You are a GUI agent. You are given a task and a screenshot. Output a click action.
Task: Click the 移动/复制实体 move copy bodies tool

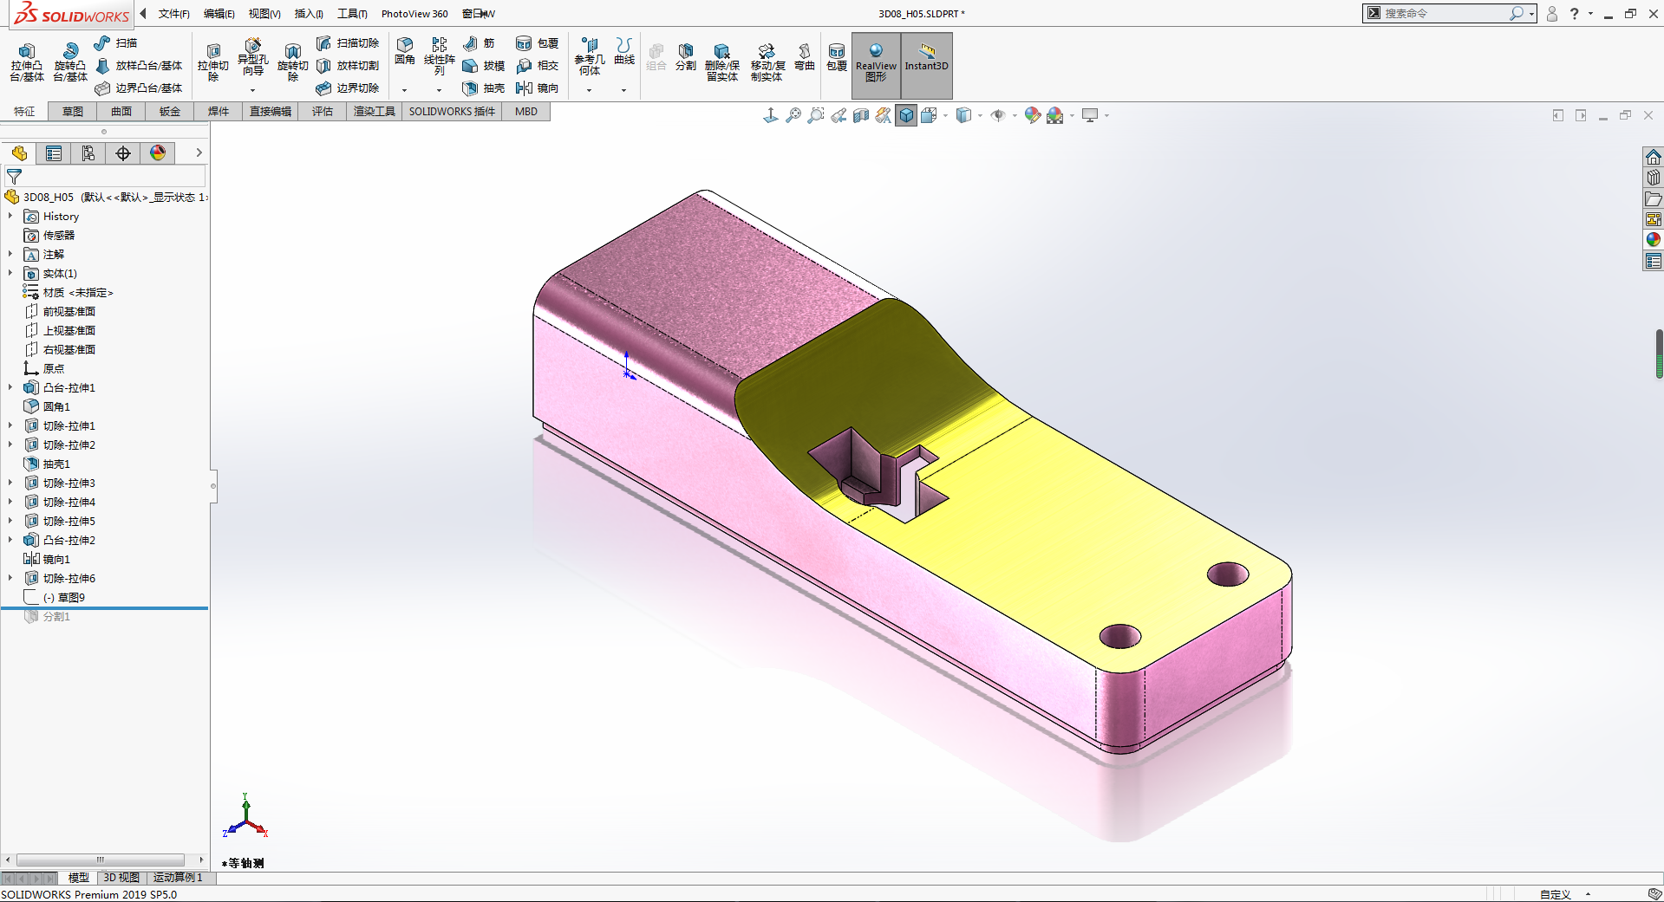(767, 62)
